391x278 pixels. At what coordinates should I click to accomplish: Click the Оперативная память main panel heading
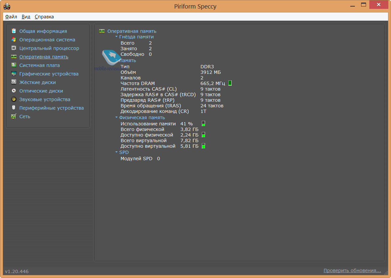point(132,31)
